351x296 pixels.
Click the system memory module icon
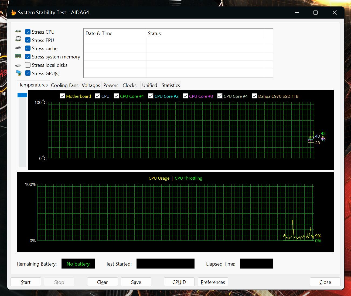(x=18, y=56)
